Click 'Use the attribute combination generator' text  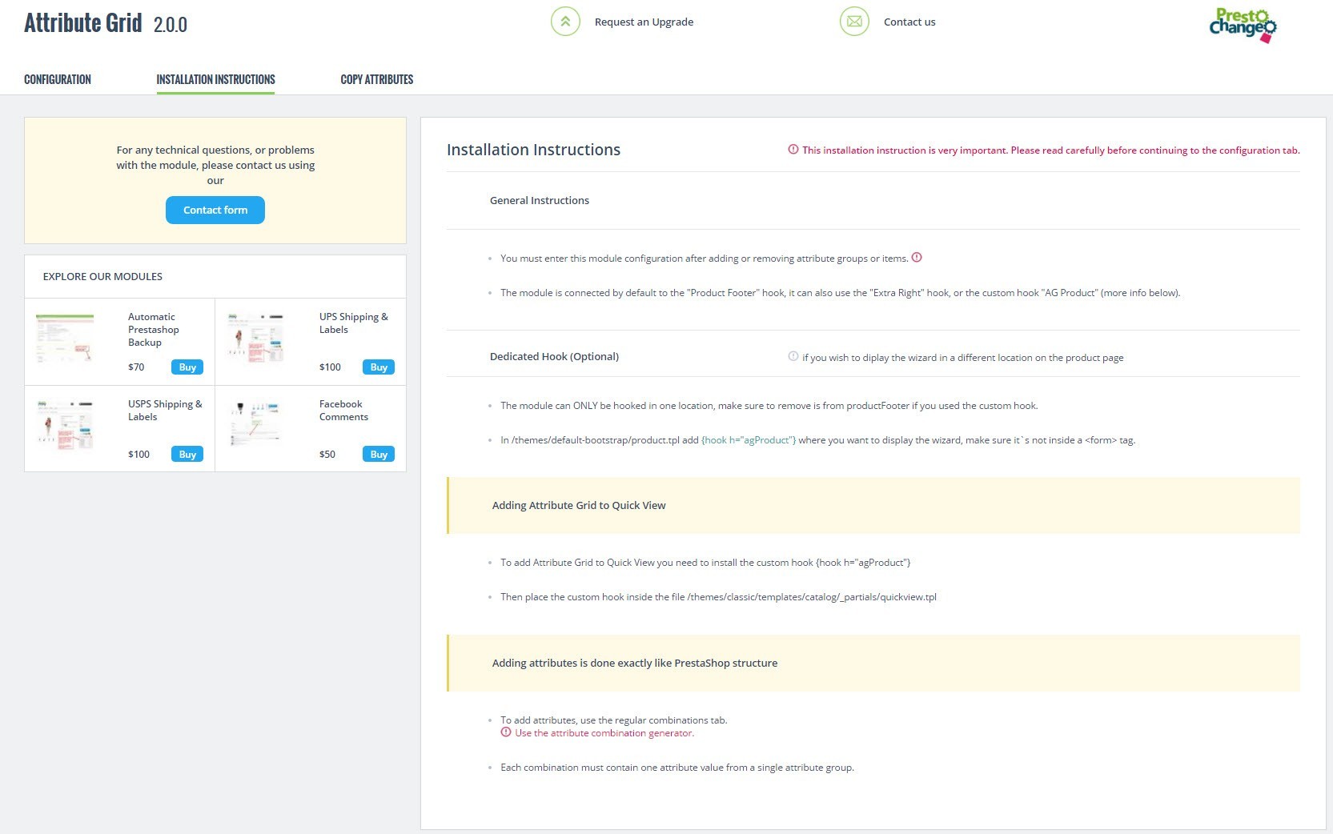tap(604, 733)
